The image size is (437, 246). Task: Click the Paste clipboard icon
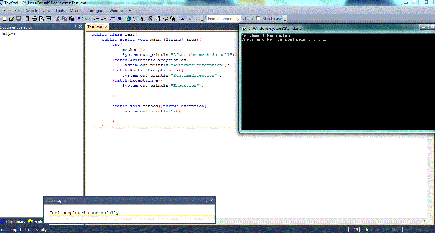[x=72, y=19]
